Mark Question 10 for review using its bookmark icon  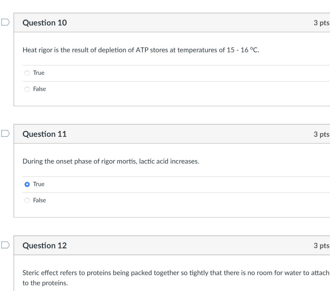(x=5, y=21)
